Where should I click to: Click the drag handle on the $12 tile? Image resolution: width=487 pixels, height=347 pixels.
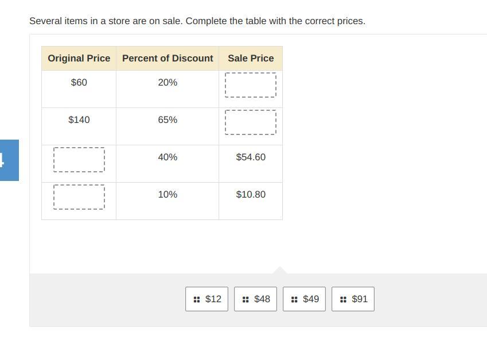[x=197, y=299]
